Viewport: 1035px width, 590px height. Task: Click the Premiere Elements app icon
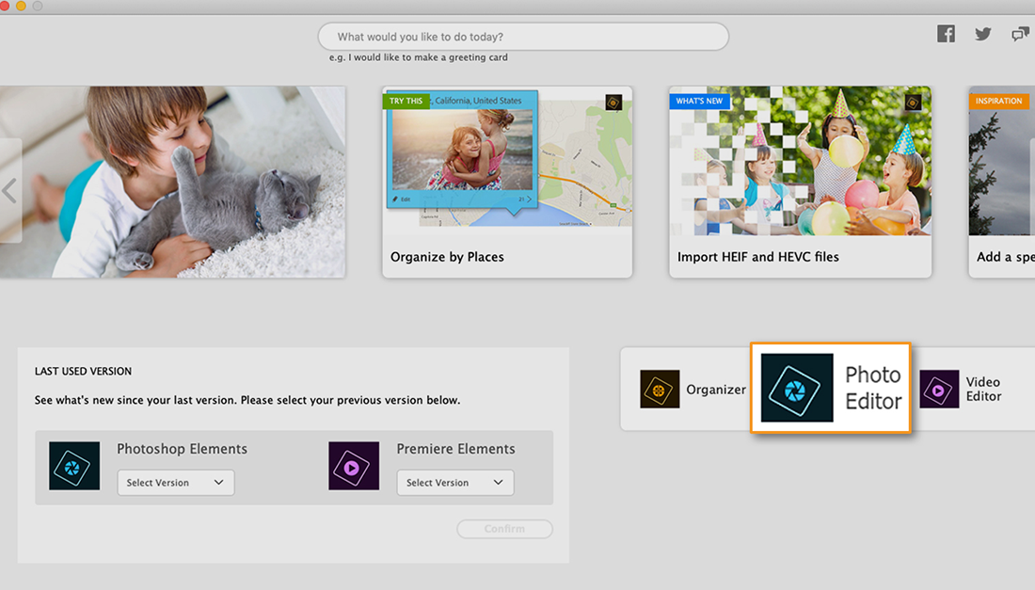(x=354, y=466)
